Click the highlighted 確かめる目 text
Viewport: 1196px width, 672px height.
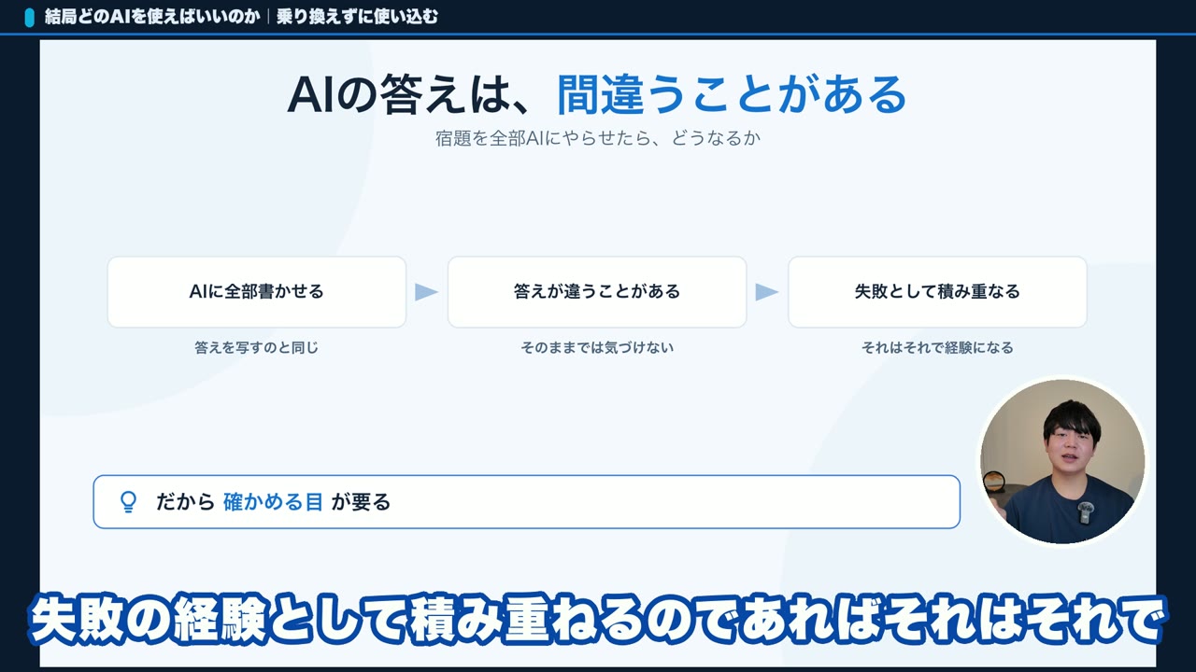click(x=273, y=502)
